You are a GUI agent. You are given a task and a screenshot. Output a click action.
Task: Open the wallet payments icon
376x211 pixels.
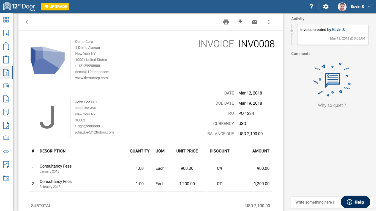tap(6, 86)
